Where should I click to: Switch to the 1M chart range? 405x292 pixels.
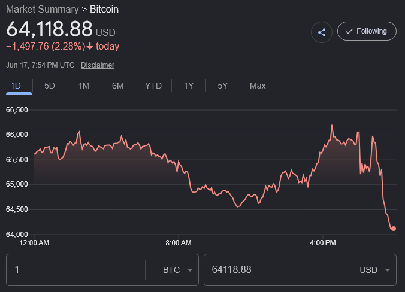(x=84, y=86)
